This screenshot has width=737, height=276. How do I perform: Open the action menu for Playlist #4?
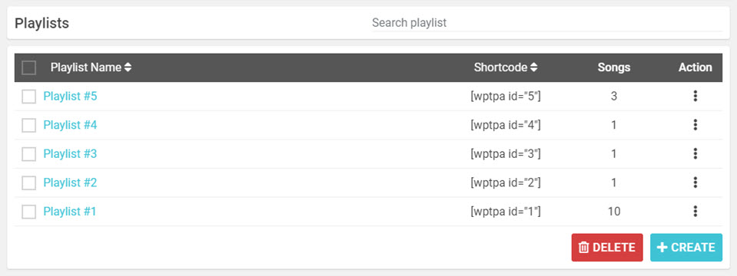pos(696,125)
